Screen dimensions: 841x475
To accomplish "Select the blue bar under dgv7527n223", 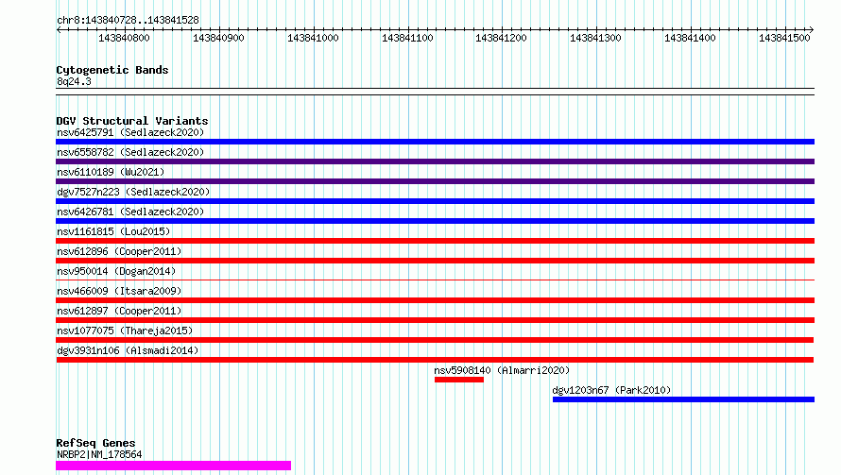I will click(x=435, y=201).
